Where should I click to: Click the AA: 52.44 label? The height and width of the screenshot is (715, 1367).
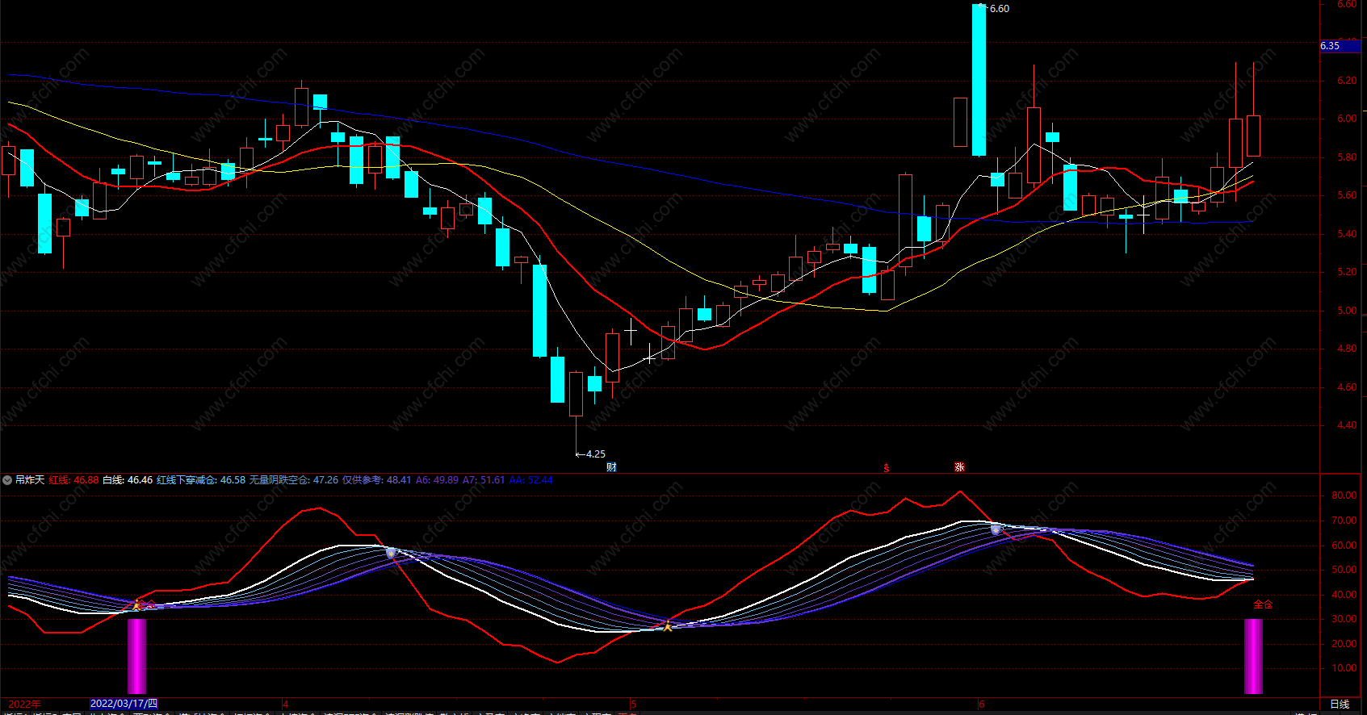pos(531,480)
